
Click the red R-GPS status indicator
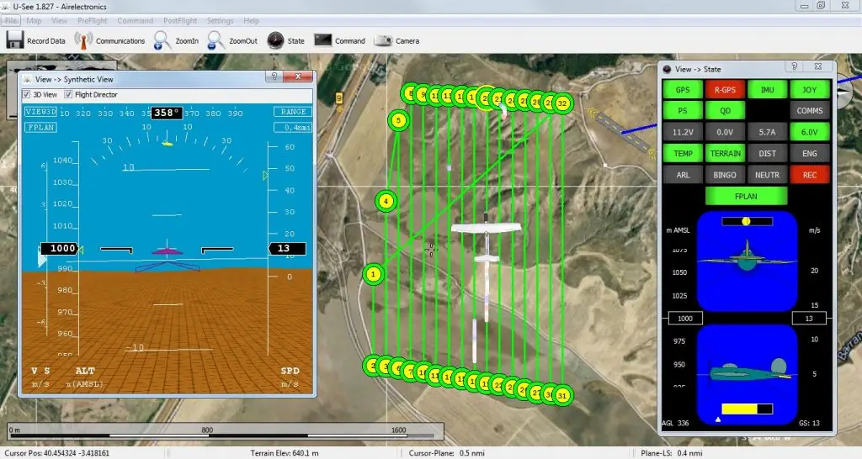(x=724, y=88)
